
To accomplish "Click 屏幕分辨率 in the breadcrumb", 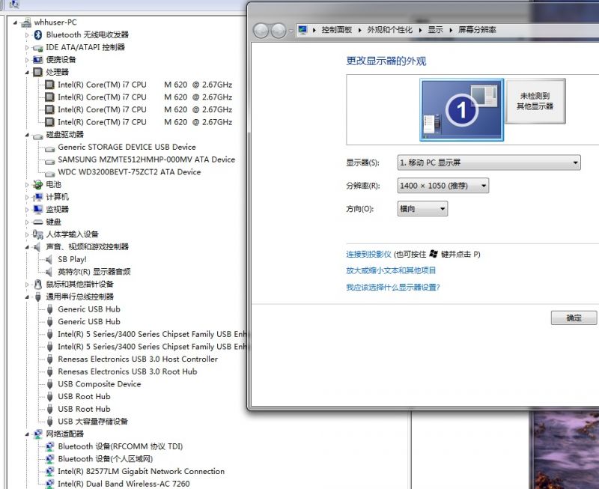I will (477, 30).
